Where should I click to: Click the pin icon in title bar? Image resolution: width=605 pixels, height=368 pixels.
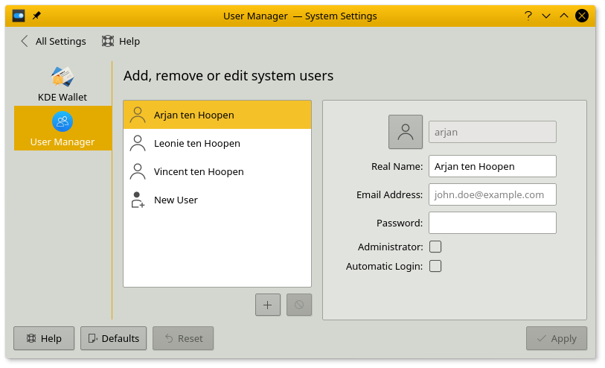point(37,16)
